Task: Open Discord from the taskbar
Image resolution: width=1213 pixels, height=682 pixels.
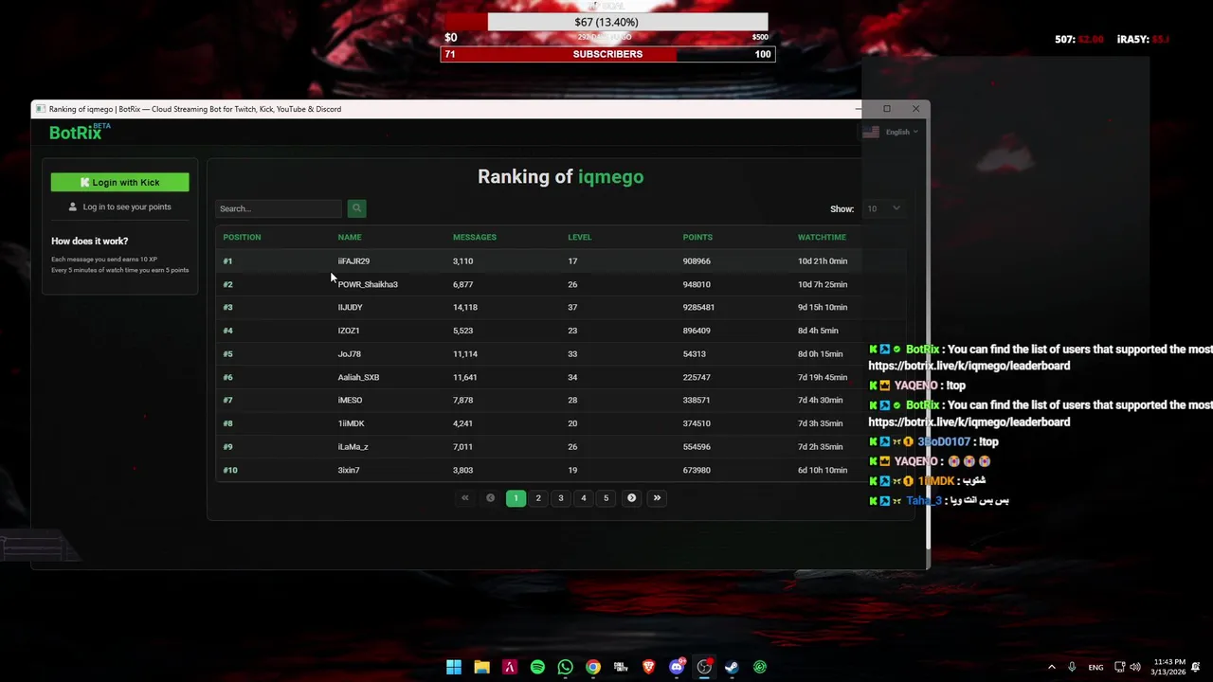Action: 677,667
